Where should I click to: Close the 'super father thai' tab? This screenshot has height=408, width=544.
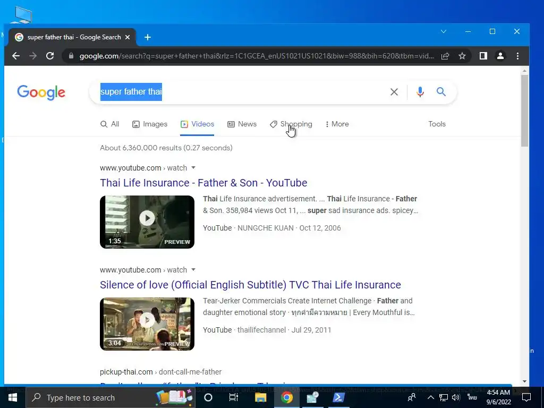click(127, 37)
